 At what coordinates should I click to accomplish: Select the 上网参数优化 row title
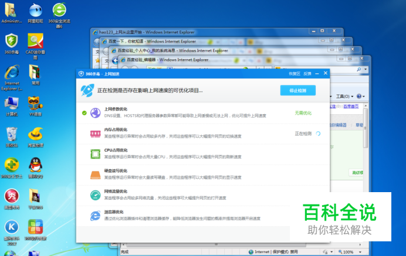[x=116, y=109]
